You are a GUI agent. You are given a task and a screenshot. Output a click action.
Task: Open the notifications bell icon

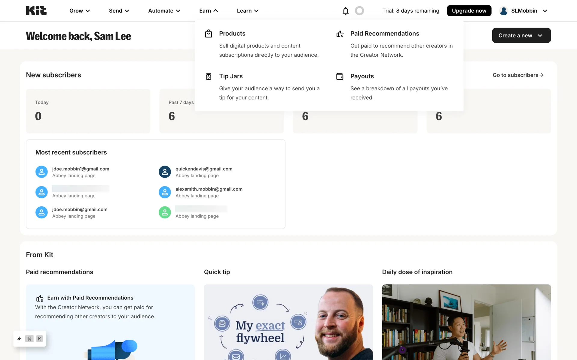(346, 11)
